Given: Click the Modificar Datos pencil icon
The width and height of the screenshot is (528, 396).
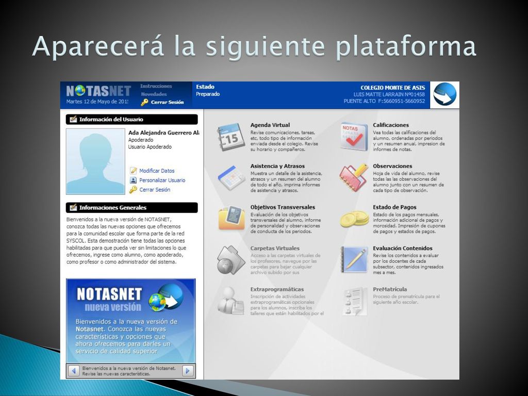Looking at the screenshot, I should 134,171.
